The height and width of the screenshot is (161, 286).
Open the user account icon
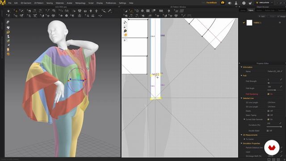pyautogui.click(x=236, y=3)
